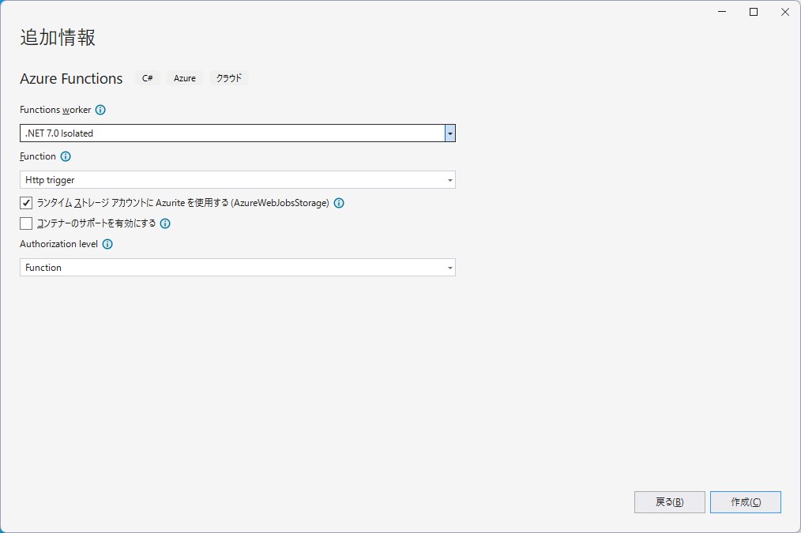This screenshot has width=801, height=533.
Task: Minimize the dialog window
Action: point(722,12)
